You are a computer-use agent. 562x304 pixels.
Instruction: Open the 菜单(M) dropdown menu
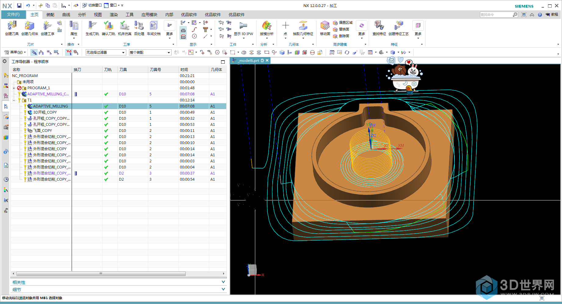point(15,52)
